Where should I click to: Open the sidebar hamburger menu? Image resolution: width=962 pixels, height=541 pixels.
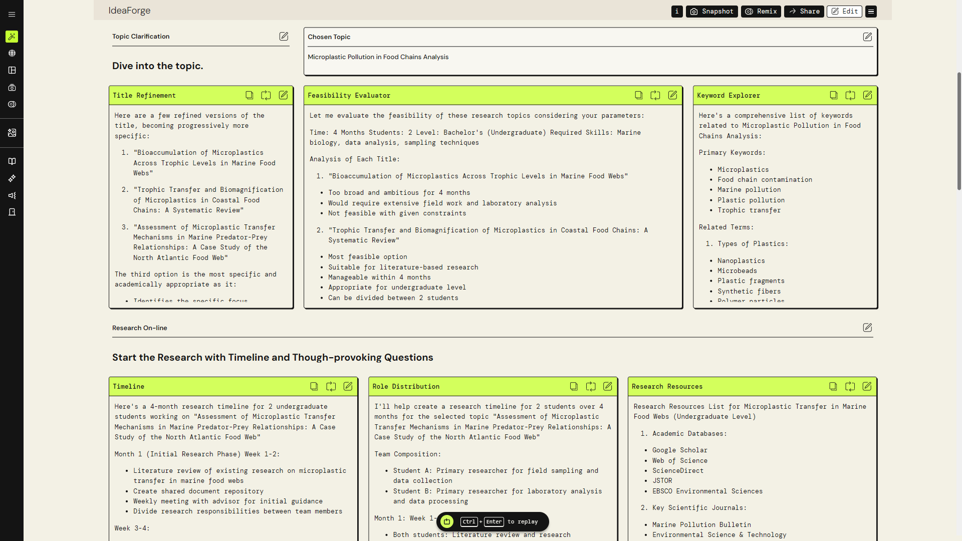tap(12, 15)
